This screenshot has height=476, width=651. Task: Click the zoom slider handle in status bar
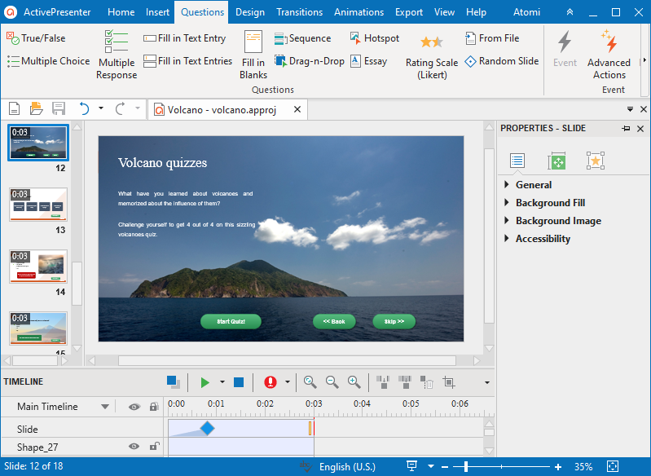point(466,467)
